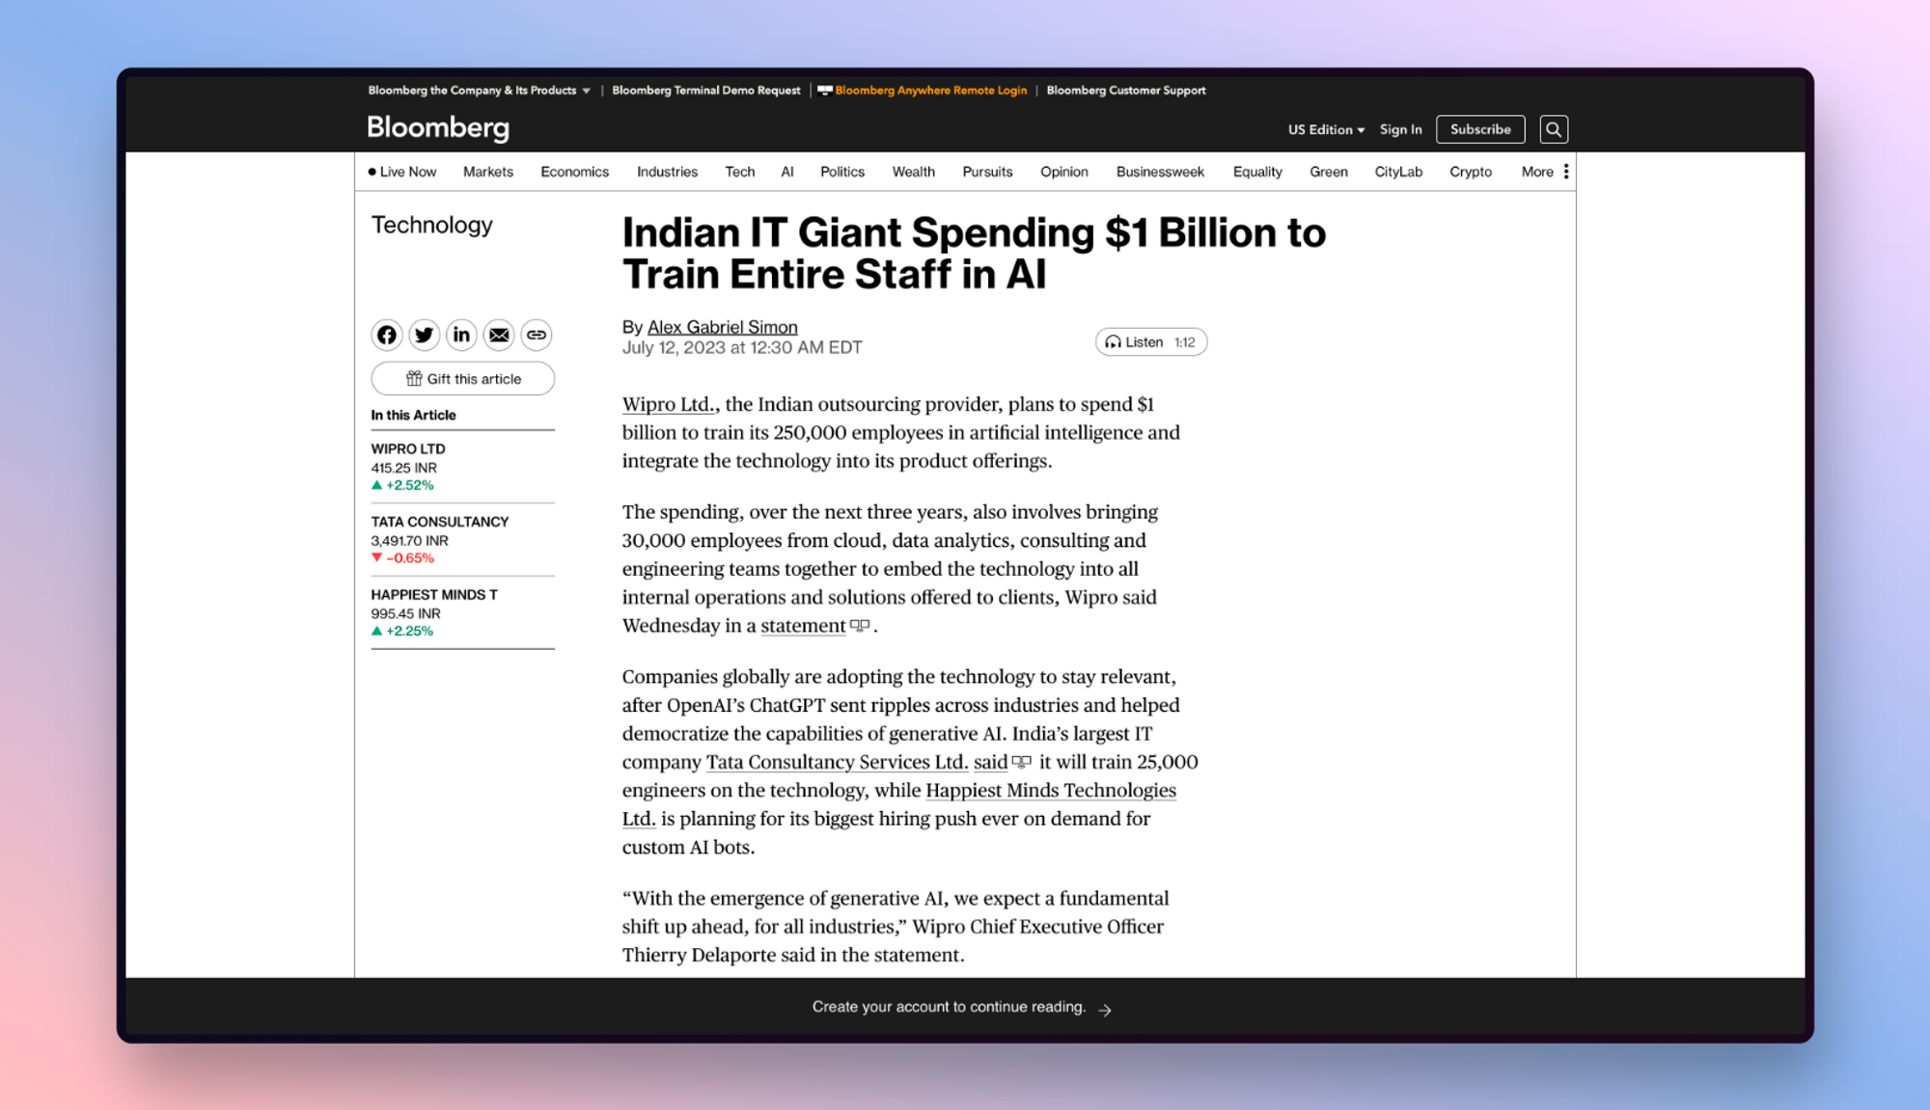Click the Bloomberg logo
This screenshot has width=1930, height=1110.
click(x=438, y=128)
